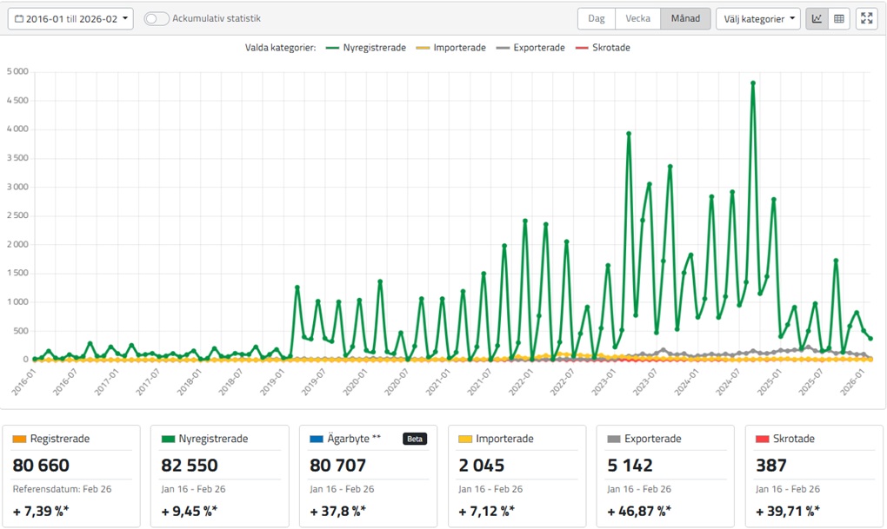Screen dimensions: 887x529
Task: Hide Nyregistrerade series in legend
Action: click(x=365, y=48)
